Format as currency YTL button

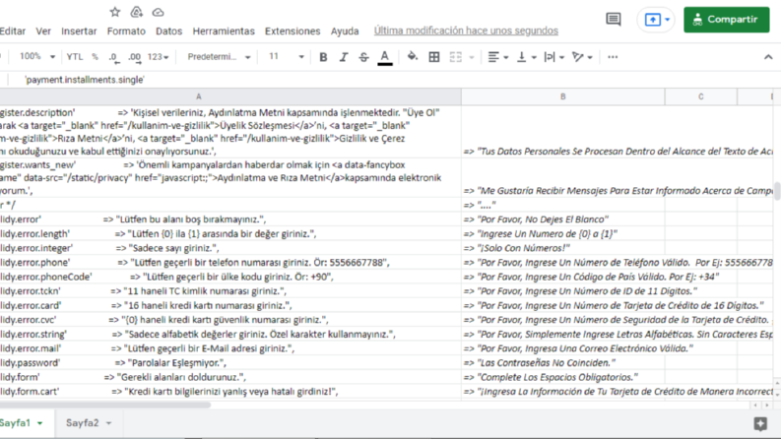tap(75, 57)
